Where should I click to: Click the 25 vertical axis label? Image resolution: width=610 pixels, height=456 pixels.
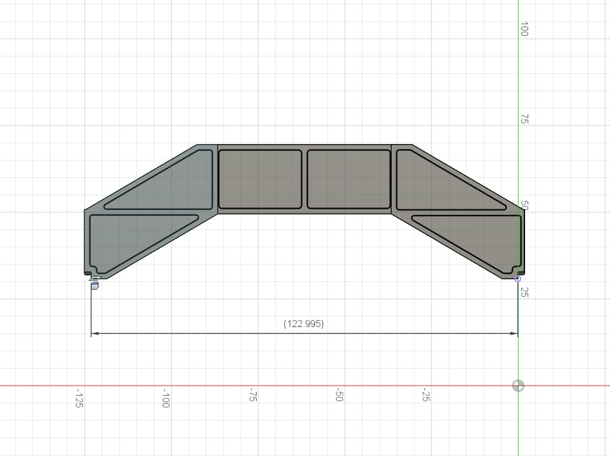(x=524, y=292)
